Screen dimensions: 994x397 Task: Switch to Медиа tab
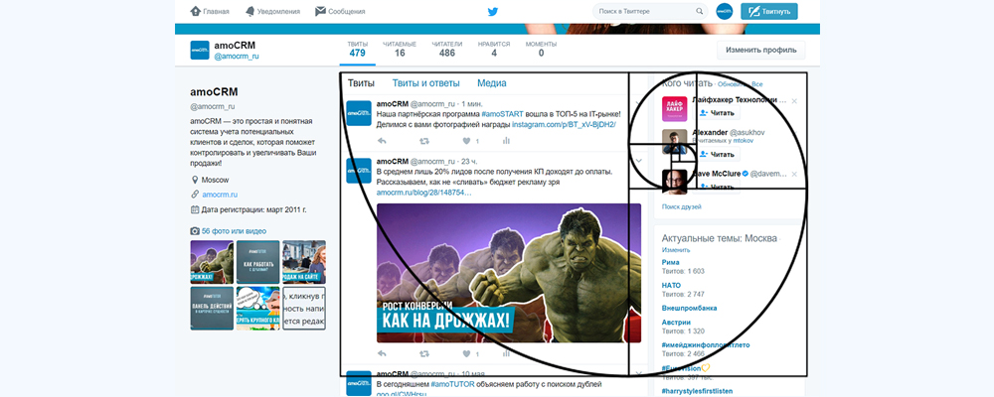pos(491,83)
